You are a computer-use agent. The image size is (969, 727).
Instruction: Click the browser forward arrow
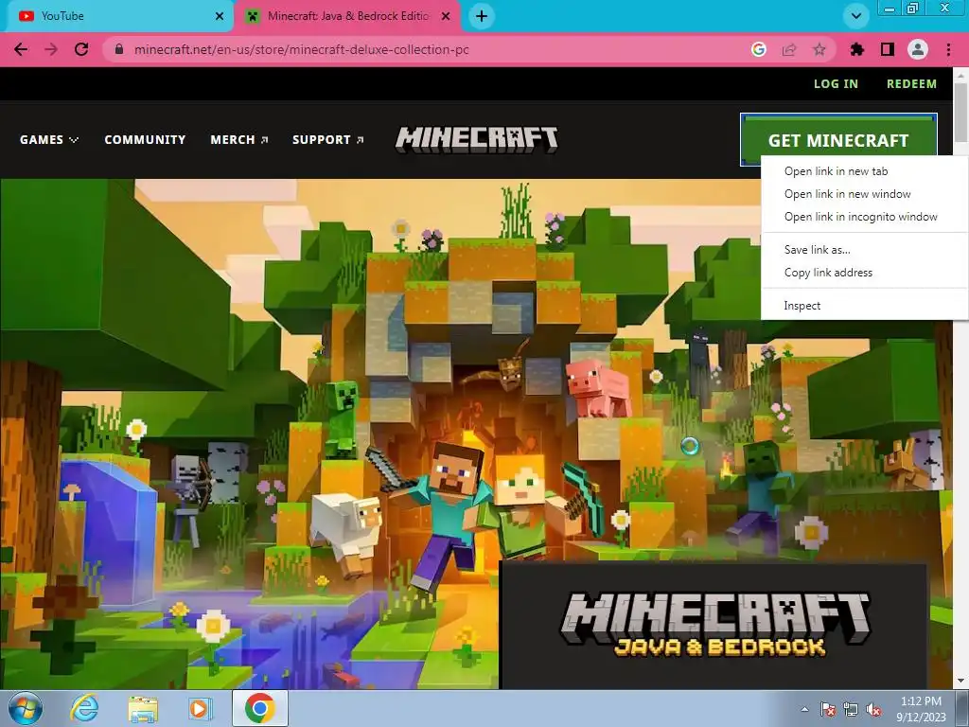[x=51, y=49]
